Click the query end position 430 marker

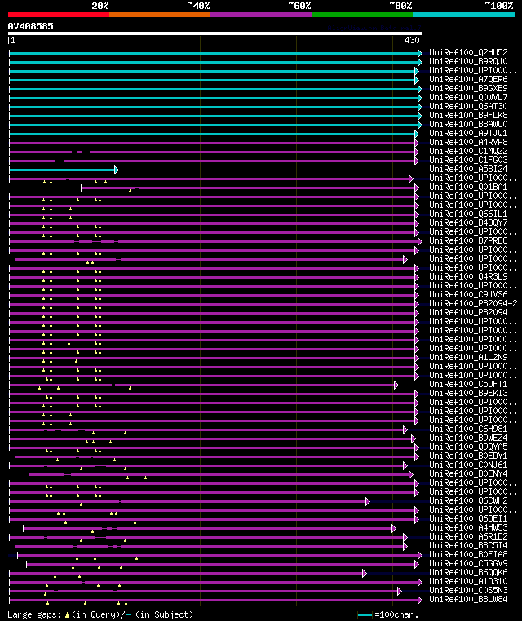(x=412, y=41)
